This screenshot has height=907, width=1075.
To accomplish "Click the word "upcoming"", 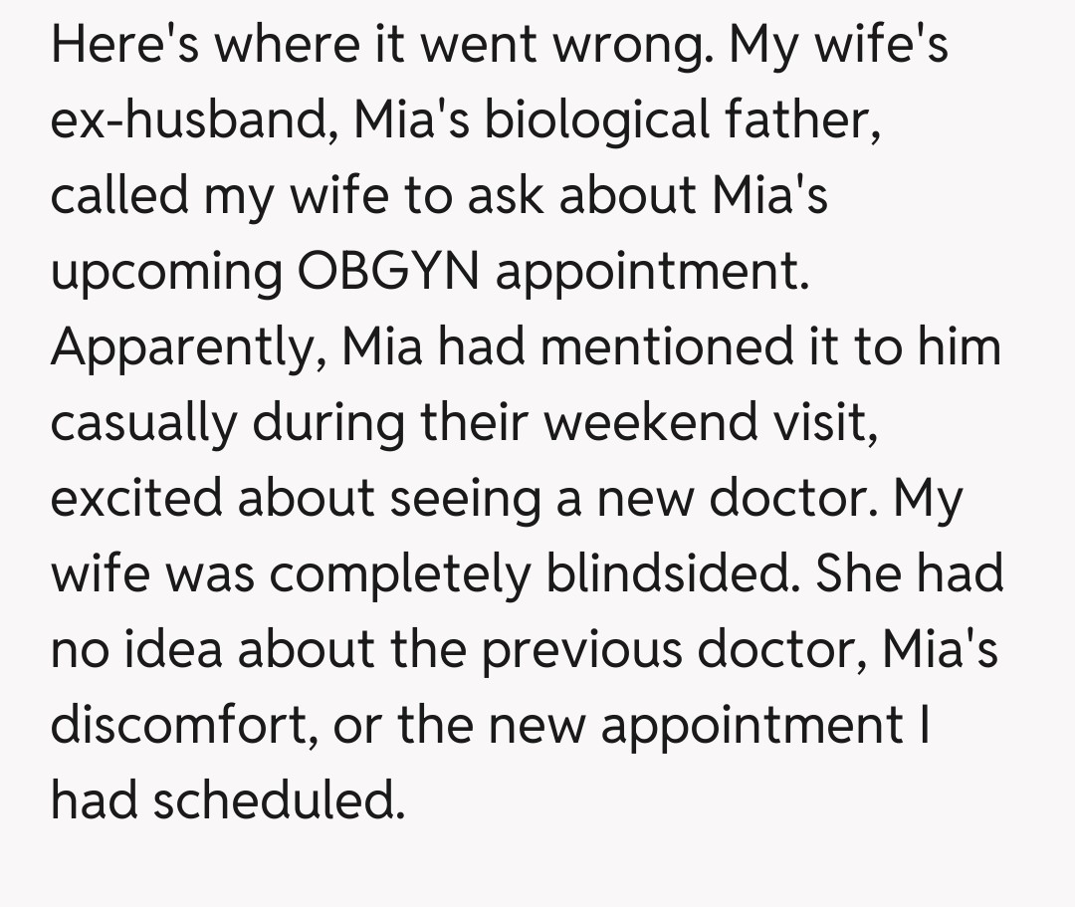I will click(x=166, y=272).
